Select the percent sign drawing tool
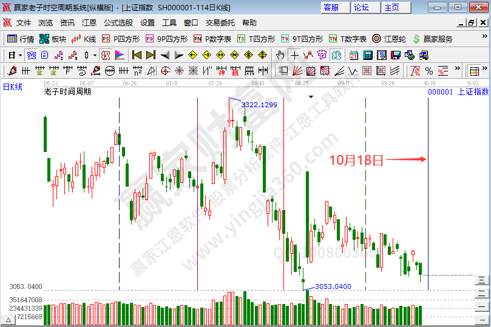This screenshot has height=327, width=491. click(x=429, y=71)
